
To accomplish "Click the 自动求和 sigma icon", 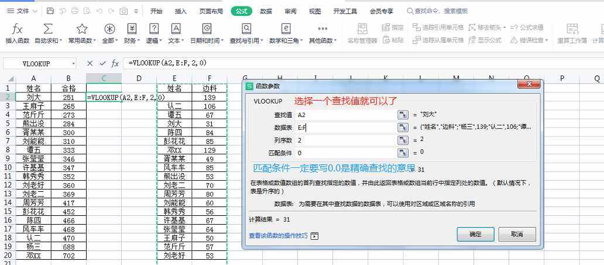I will pyautogui.click(x=48, y=29).
